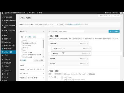Click the プラグイン plug icon in sidebar
124x93 pixels.
coord(3,71)
